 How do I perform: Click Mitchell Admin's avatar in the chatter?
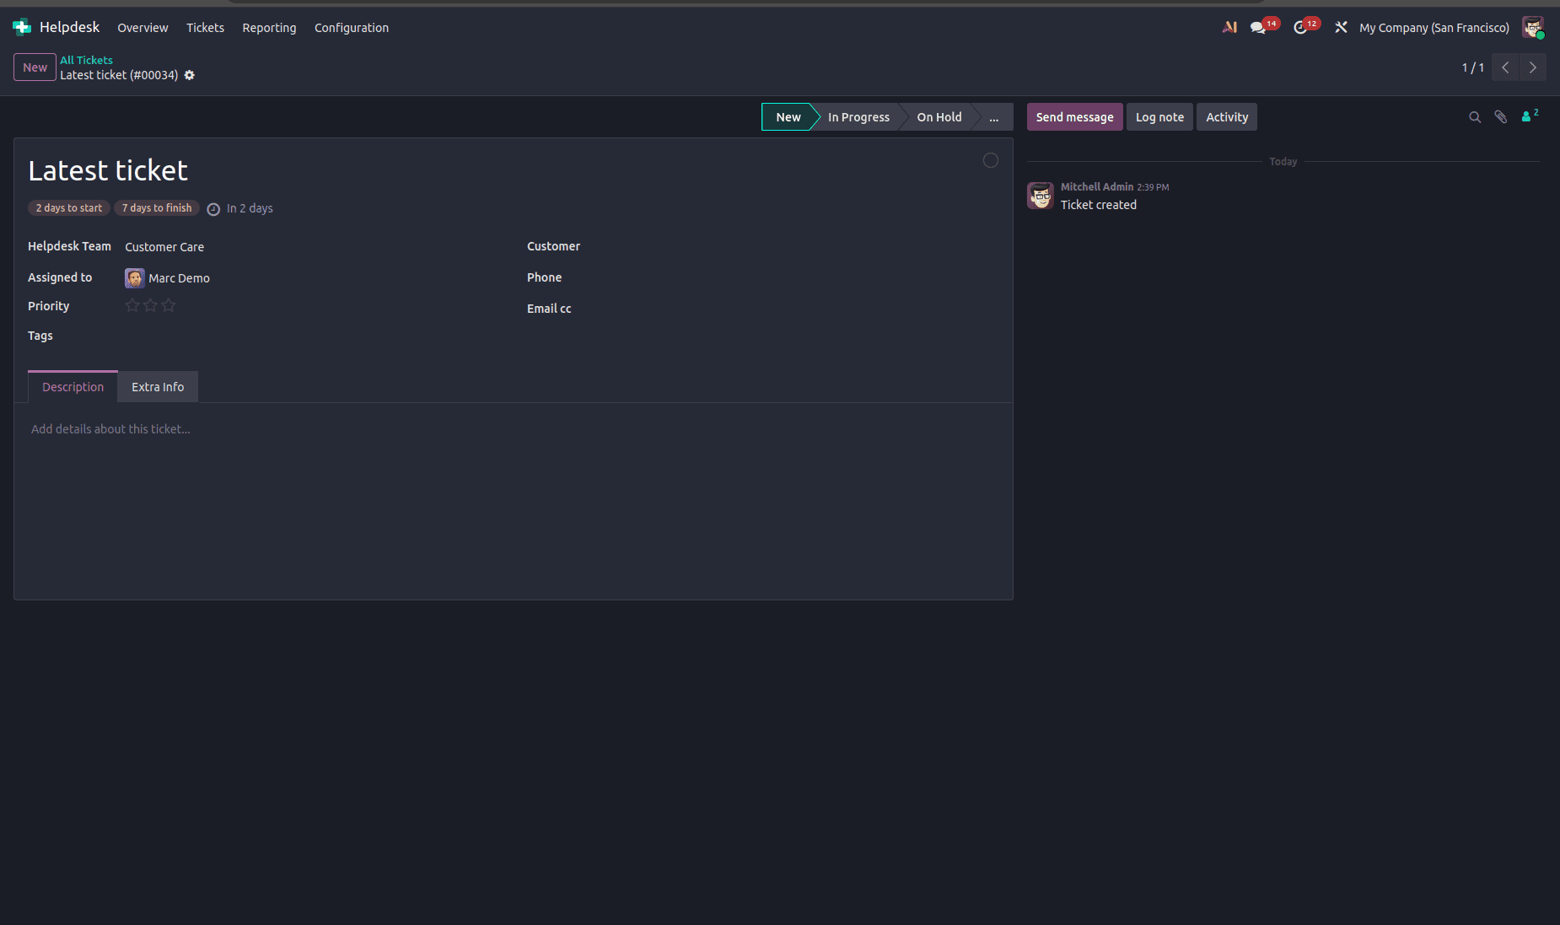coord(1041,196)
